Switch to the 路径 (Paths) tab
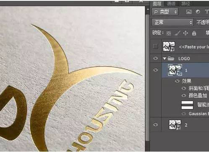This screenshot has width=209, height=152. pos(185,3)
